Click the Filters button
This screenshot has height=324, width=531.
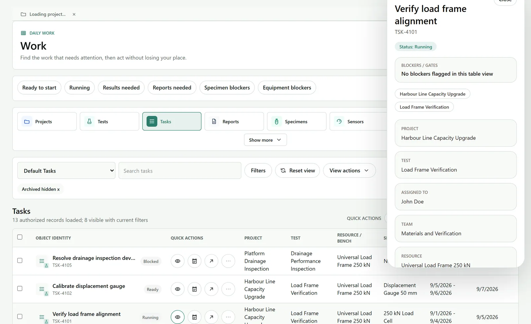tap(258, 170)
